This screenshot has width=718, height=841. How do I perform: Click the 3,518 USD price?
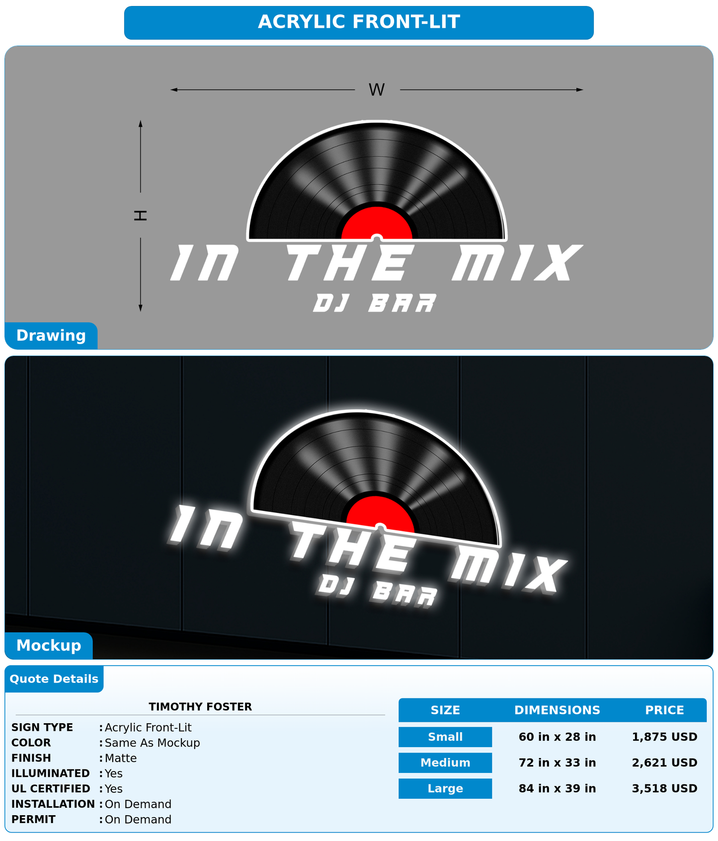(x=664, y=789)
